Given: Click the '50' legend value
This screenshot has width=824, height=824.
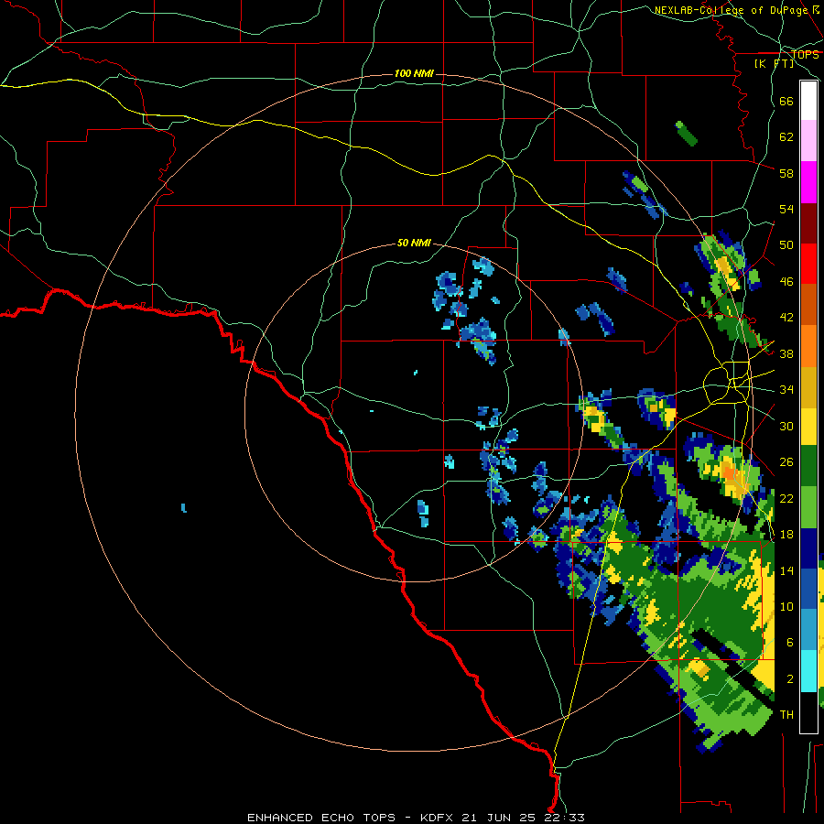Looking at the screenshot, I should pyautogui.click(x=786, y=244).
